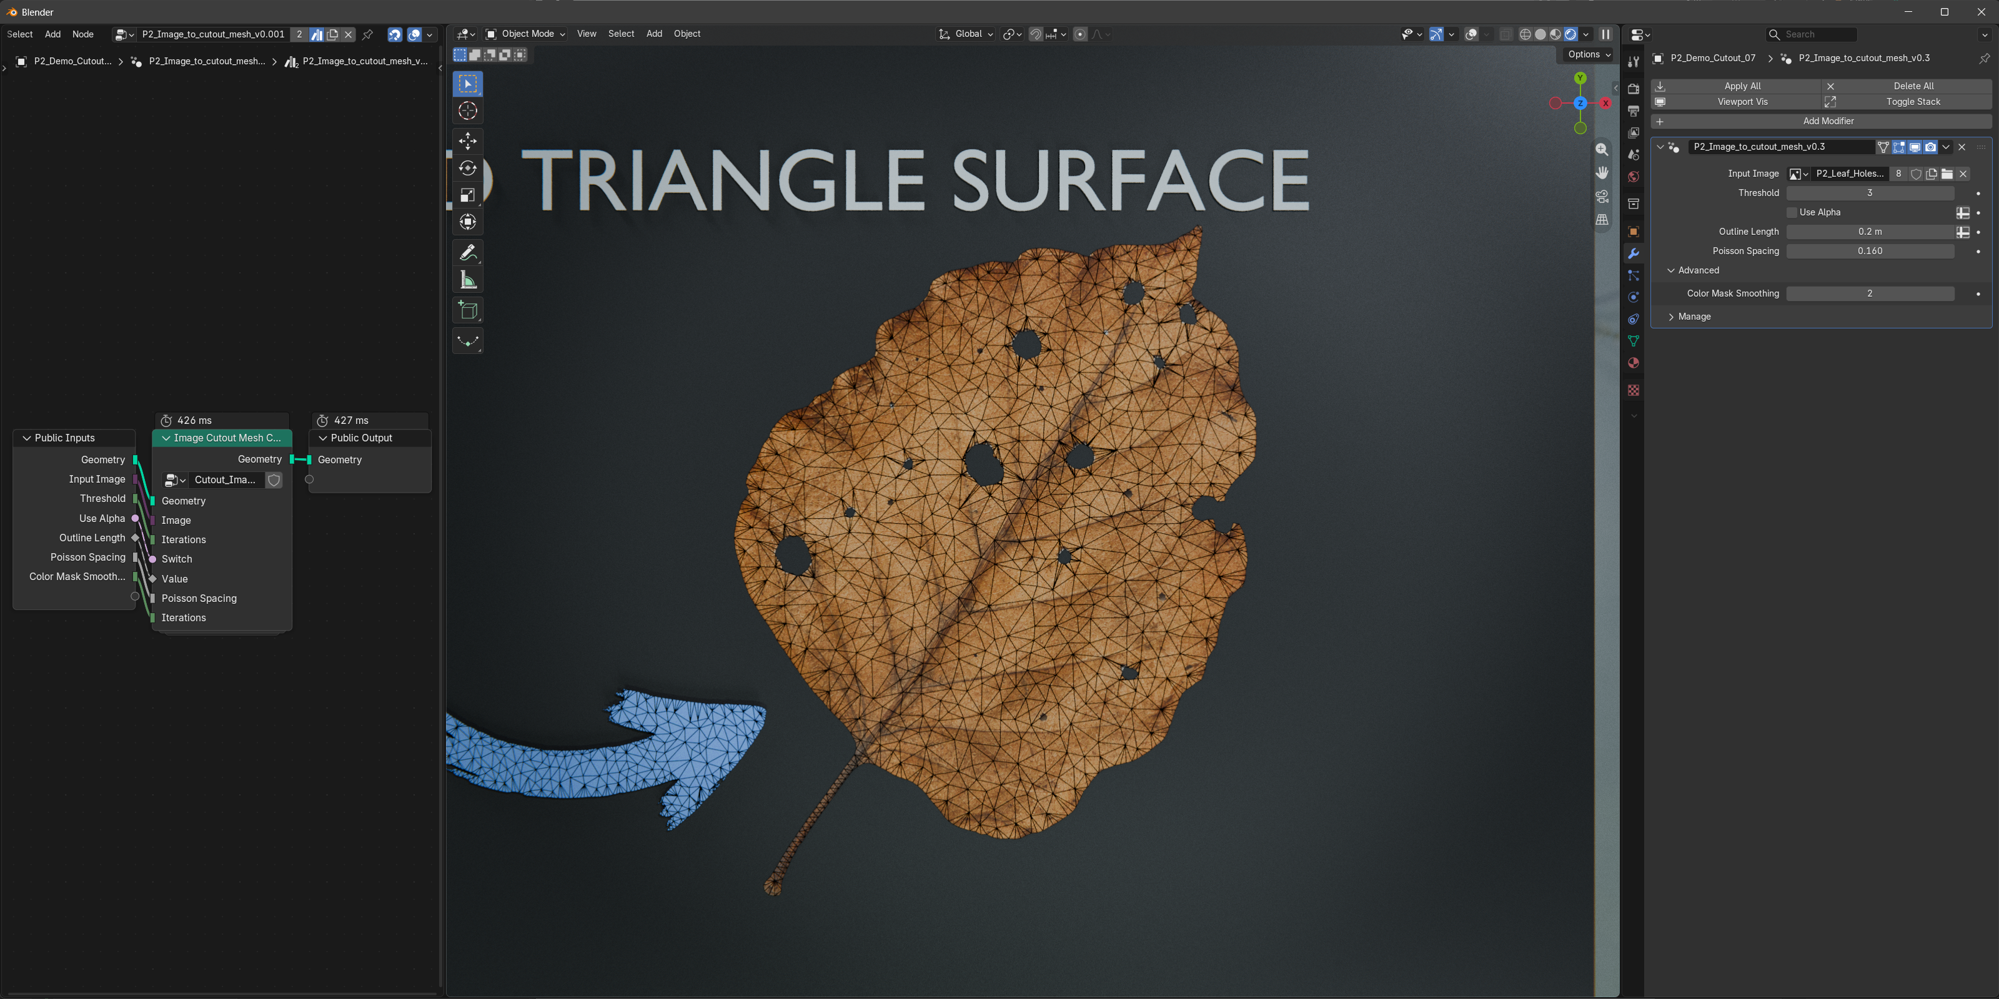This screenshot has width=1999, height=999.
Task: Click the Delete All button
Action: [x=1906, y=86]
